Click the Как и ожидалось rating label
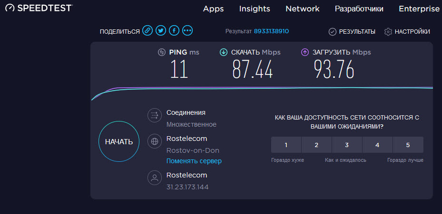The image size is (442, 214). [346, 160]
